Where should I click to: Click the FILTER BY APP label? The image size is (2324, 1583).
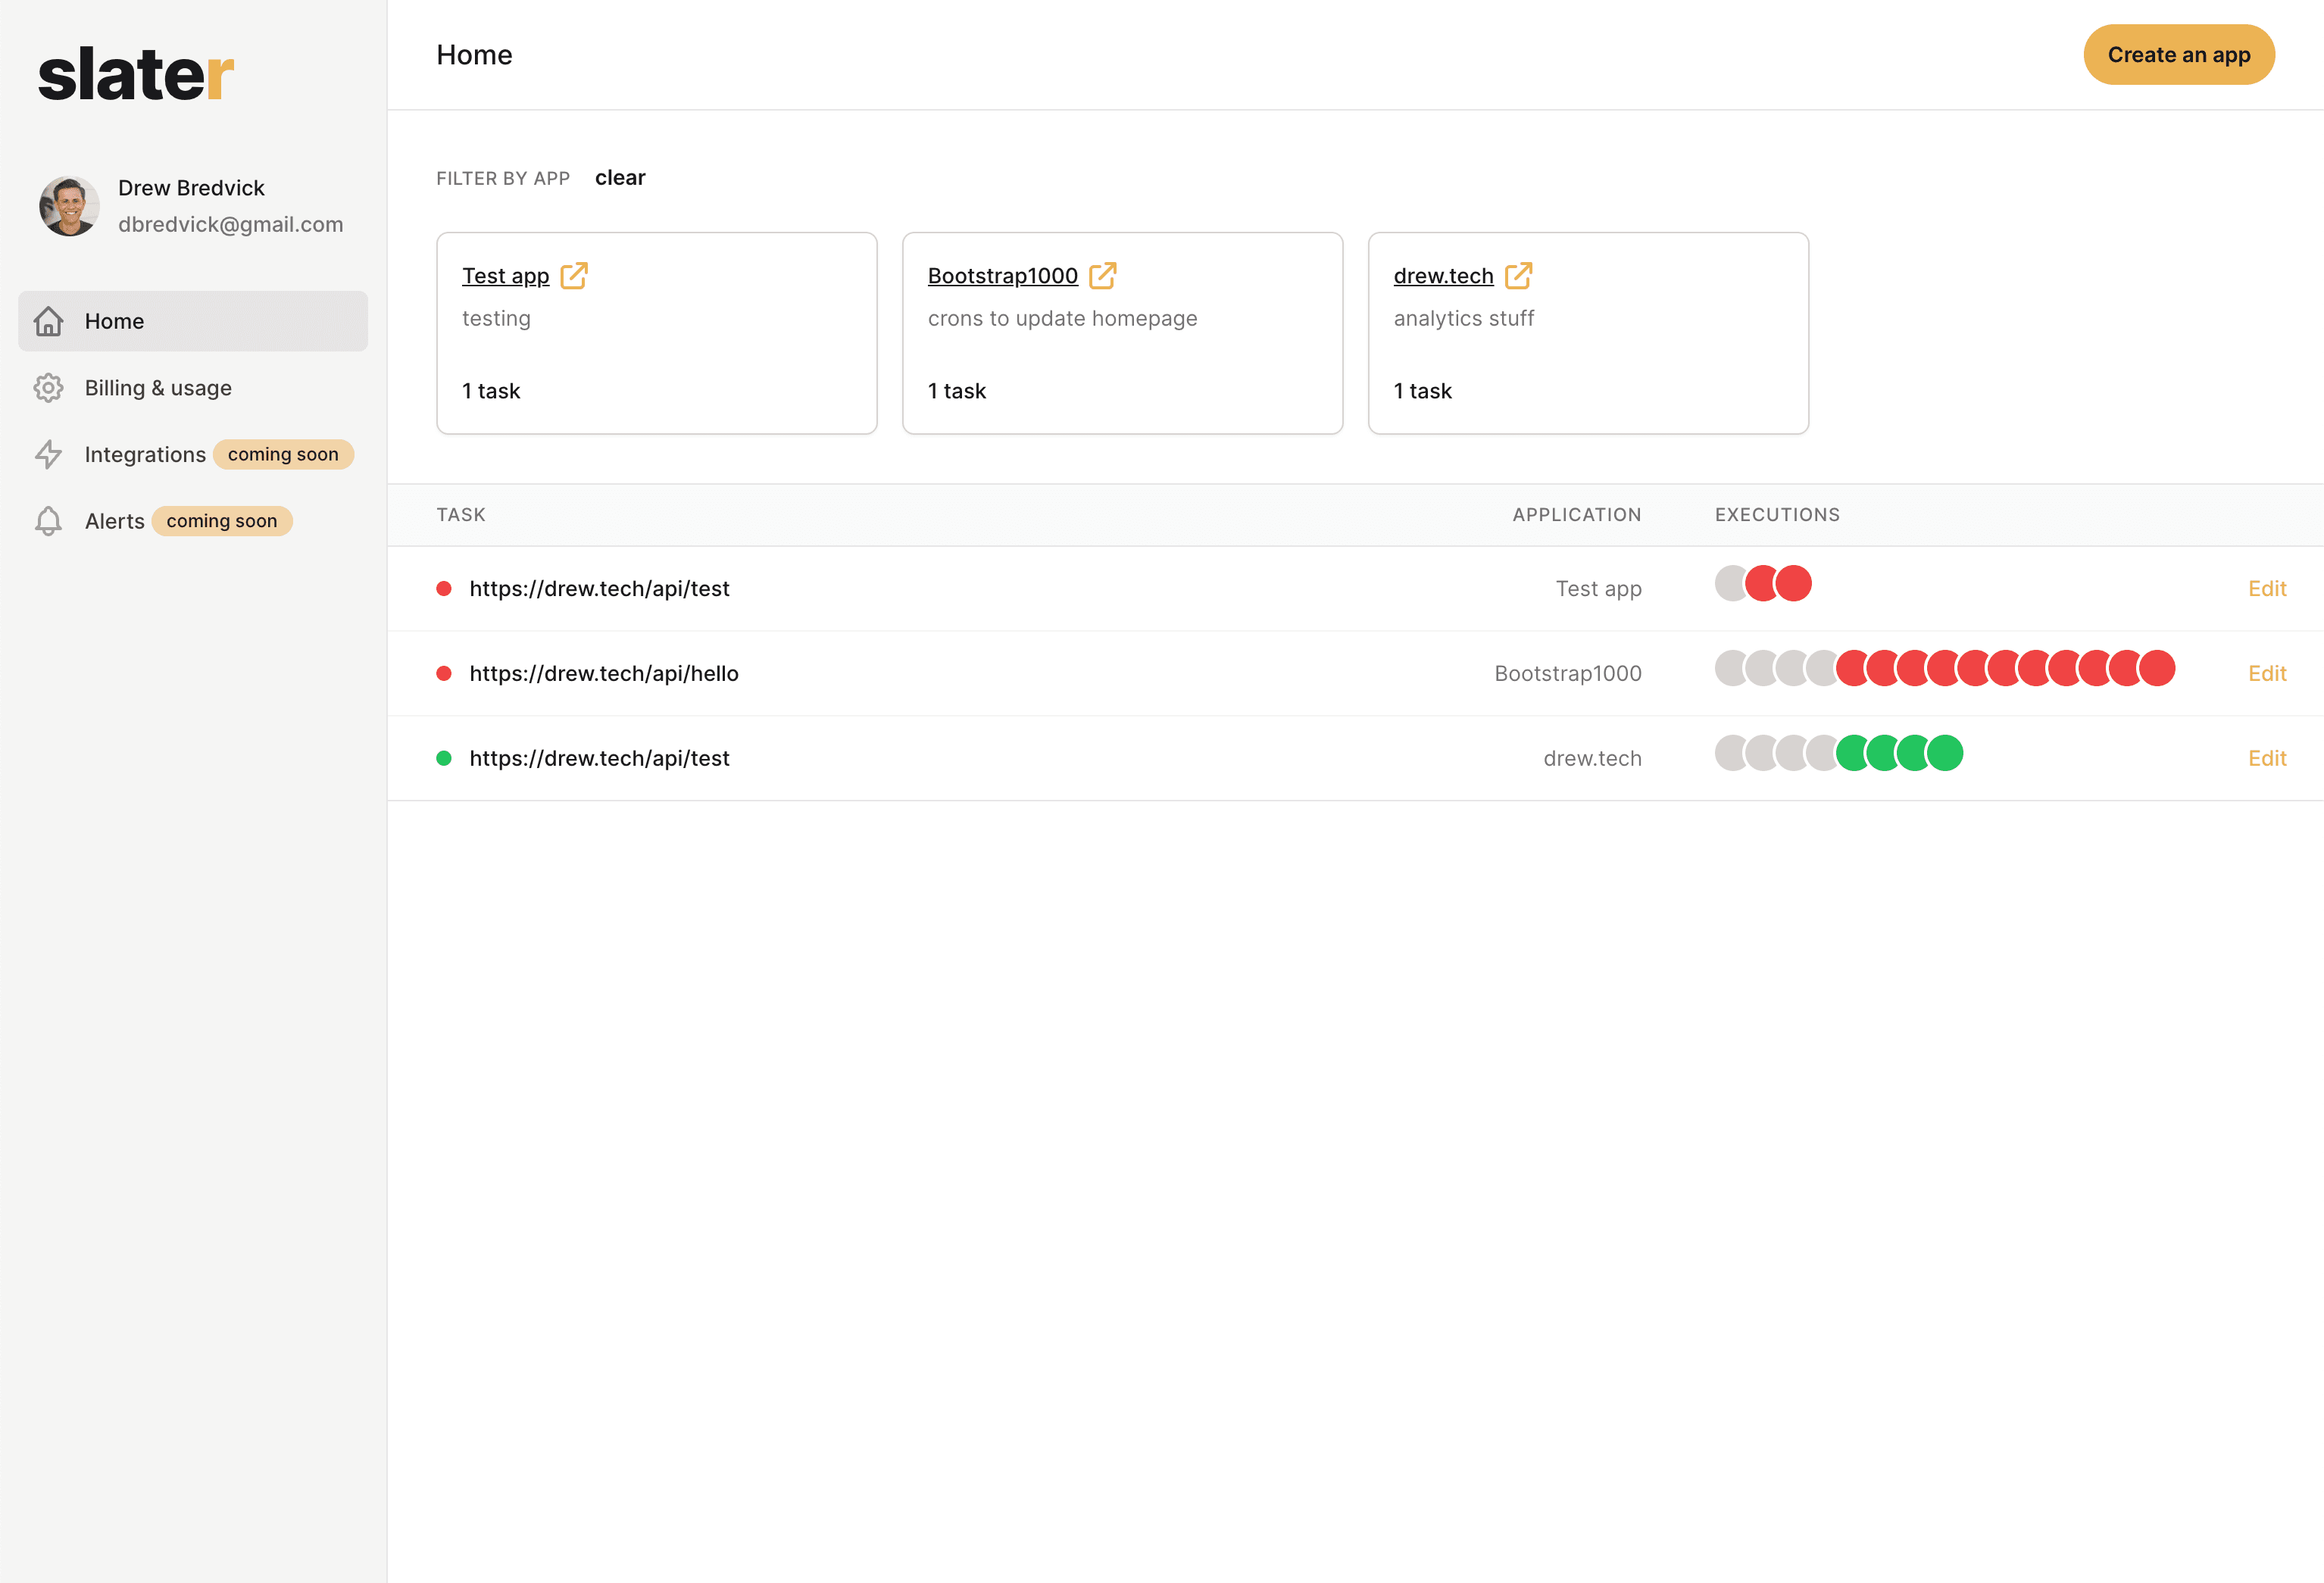[x=503, y=178]
